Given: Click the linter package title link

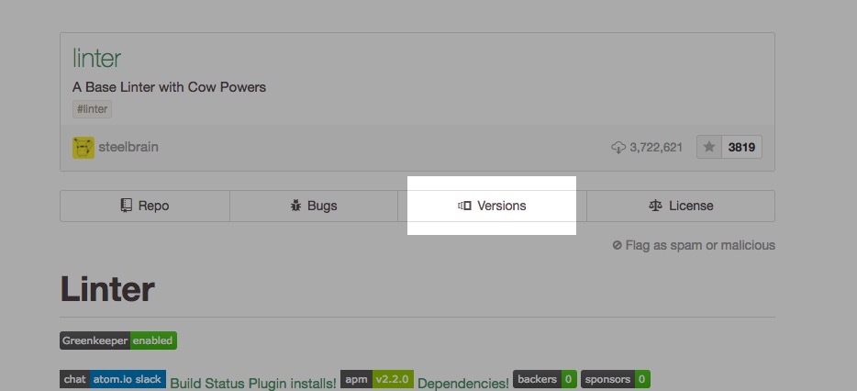Looking at the screenshot, I should [96, 58].
